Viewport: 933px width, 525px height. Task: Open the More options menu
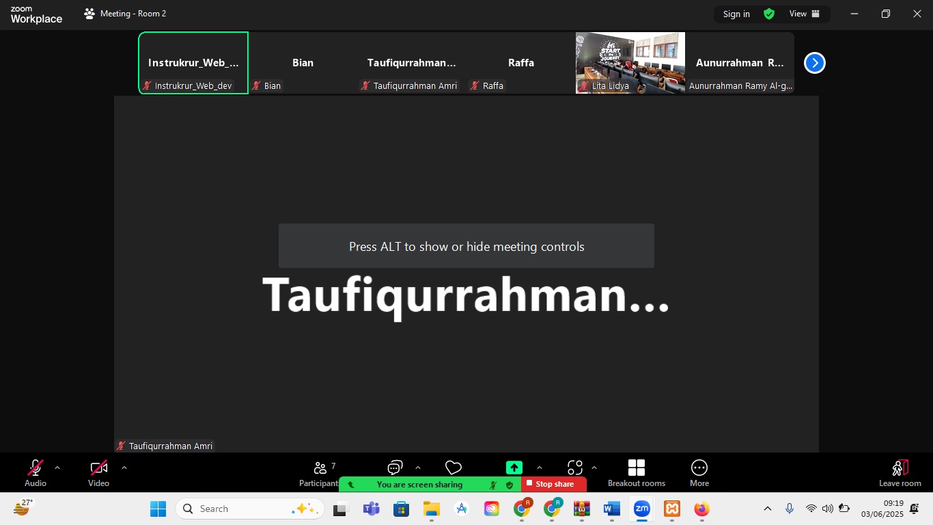pyautogui.click(x=699, y=473)
